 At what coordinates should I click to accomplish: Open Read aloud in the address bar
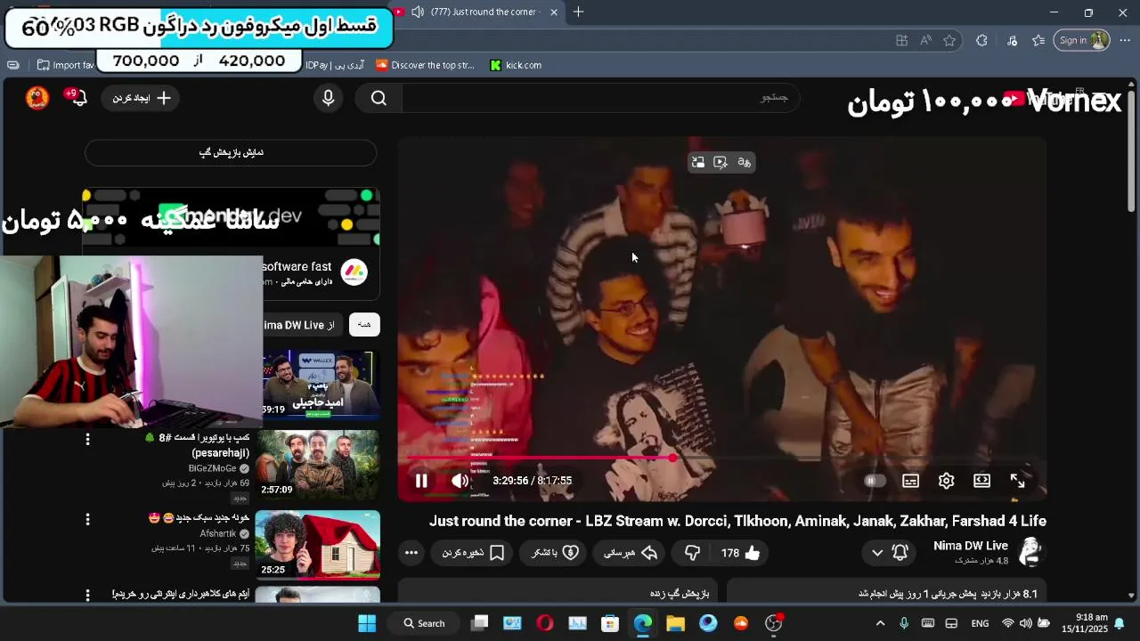point(926,40)
